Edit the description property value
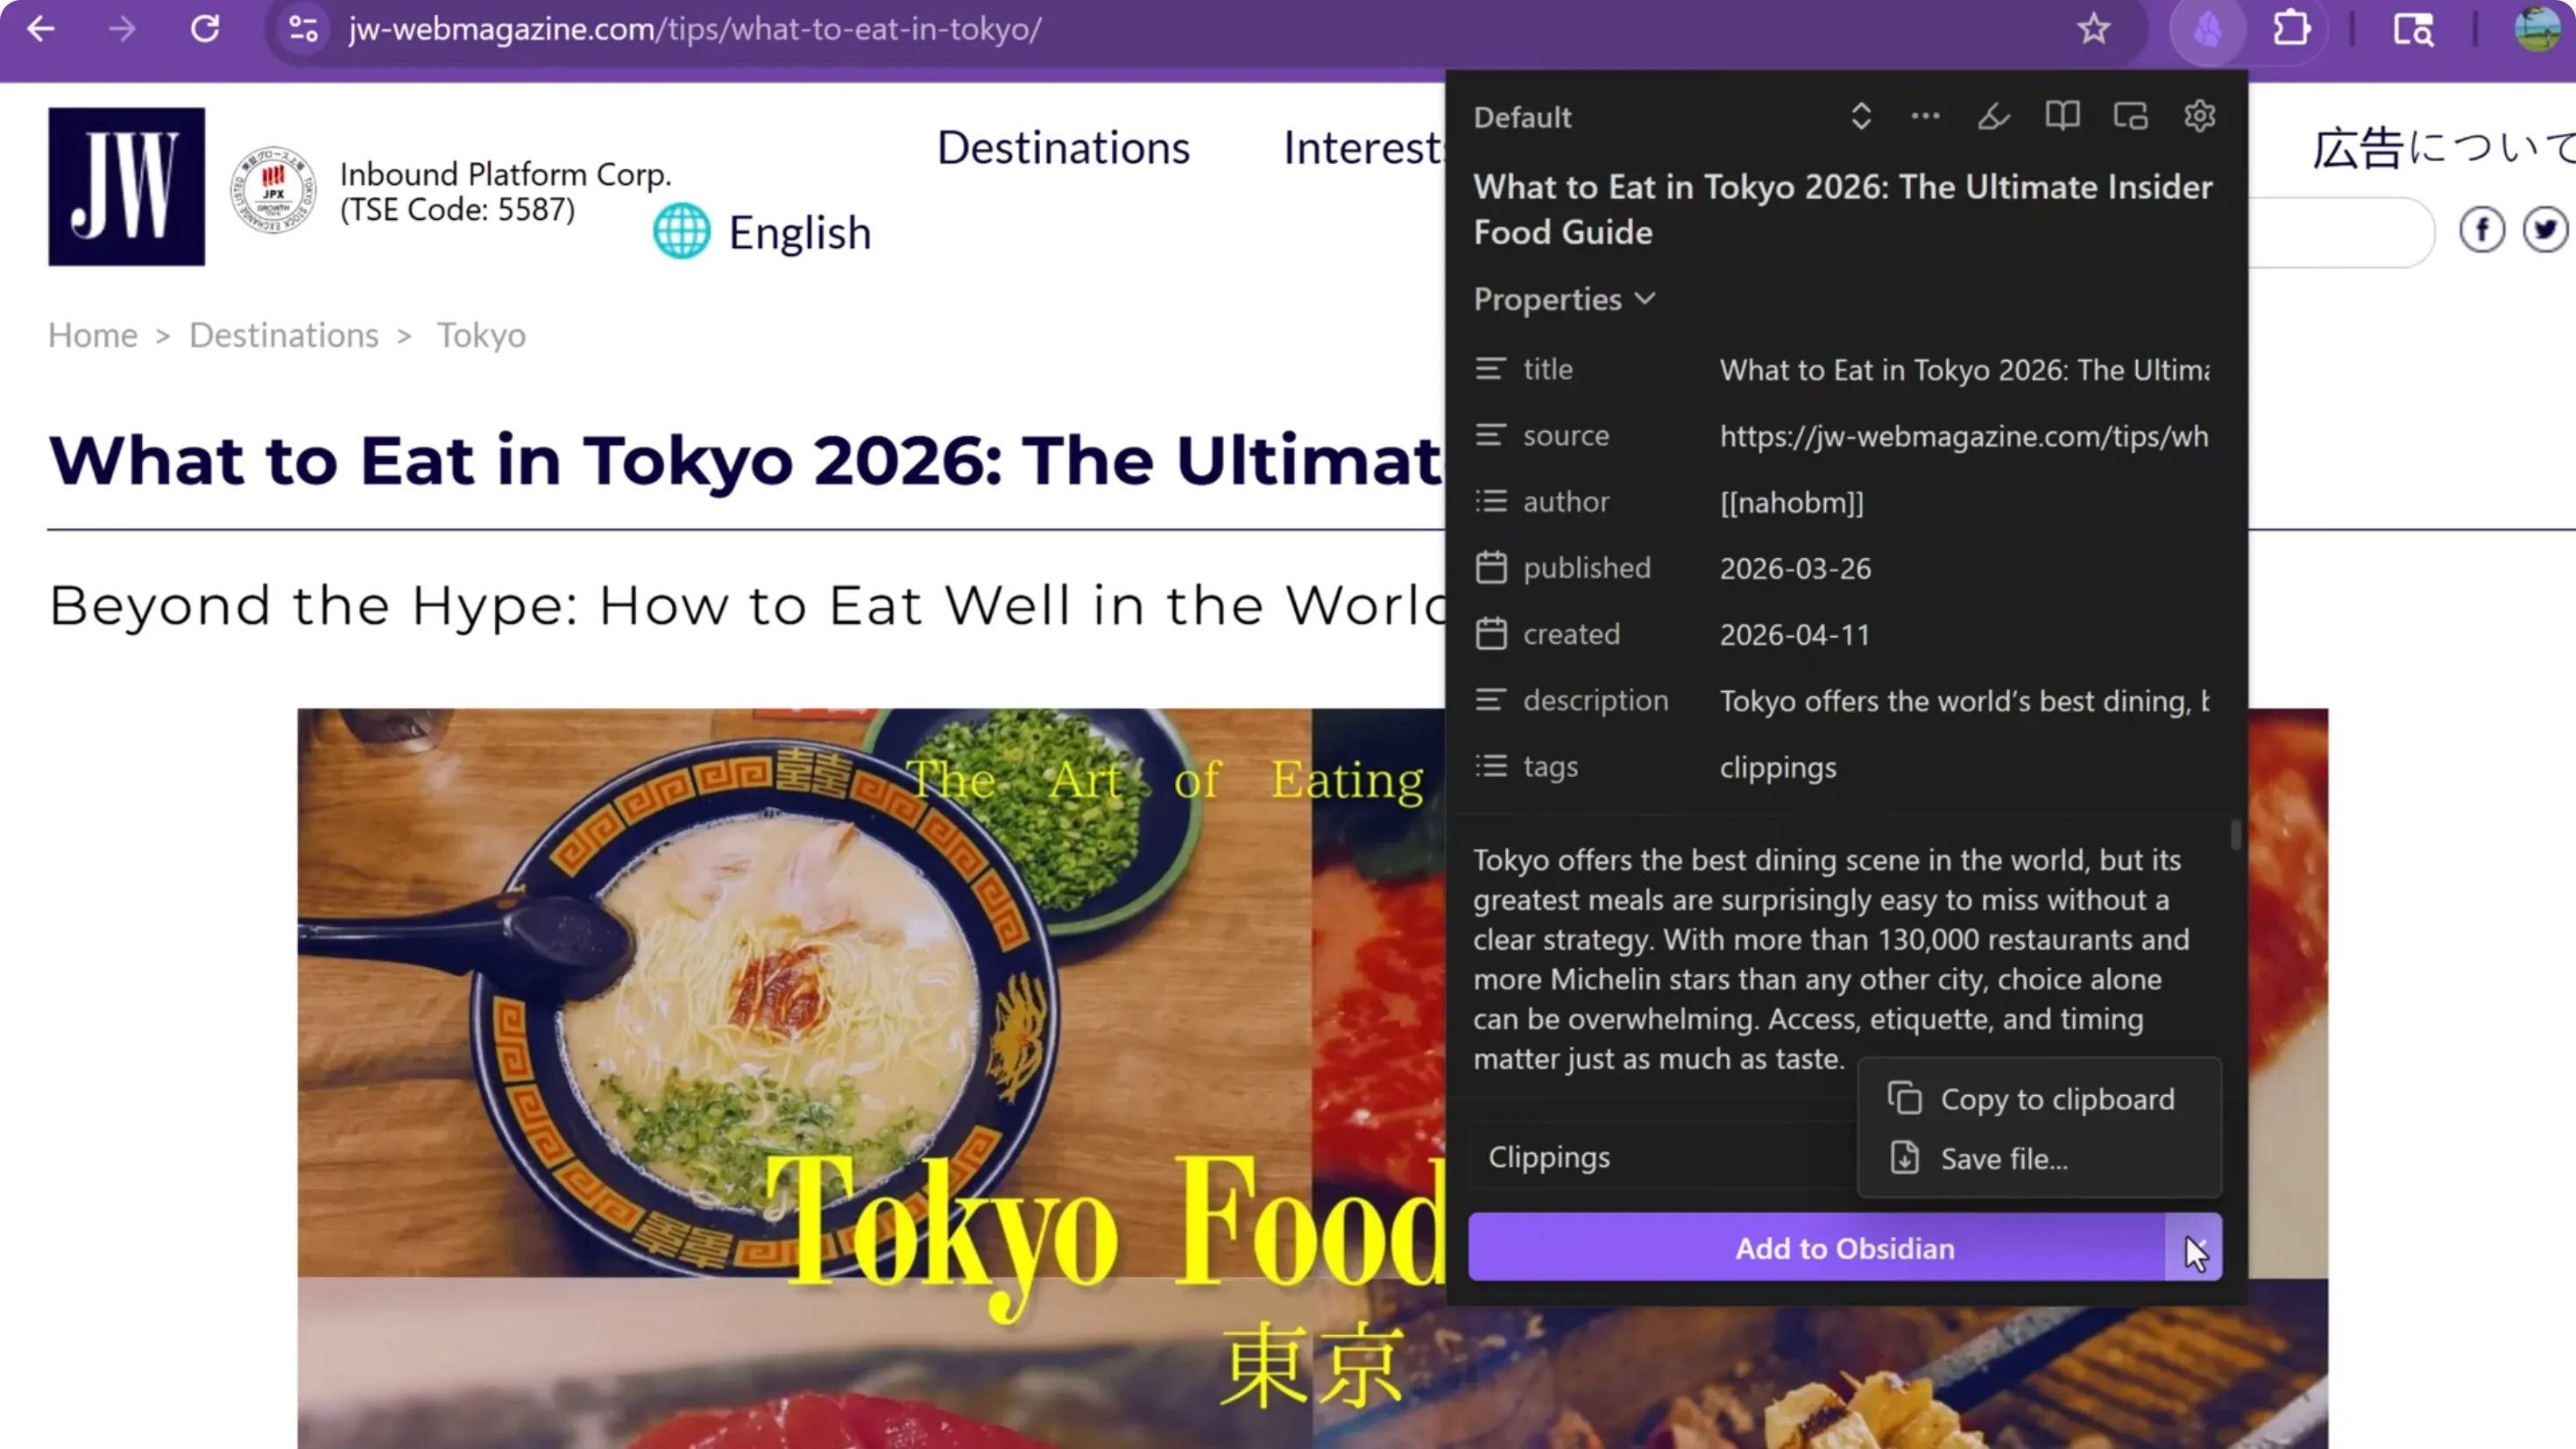The image size is (2576, 1449). [1965, 701]
